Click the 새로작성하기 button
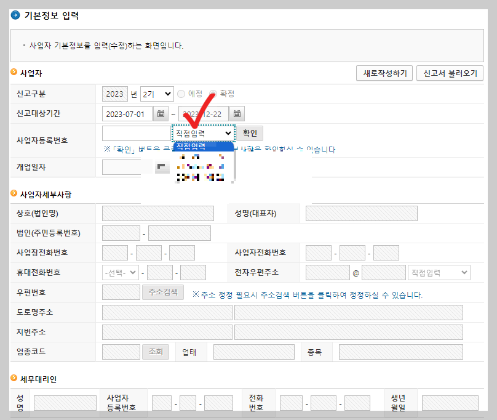497x420 pixels. pyautogui.click(x=384, y=73)
